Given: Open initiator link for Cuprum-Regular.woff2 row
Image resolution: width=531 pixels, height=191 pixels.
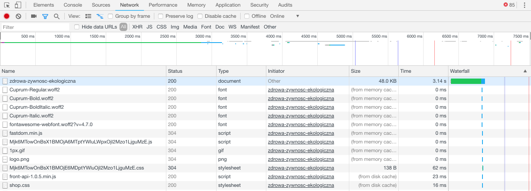Looking at the screenshot, I should point(301,90).
